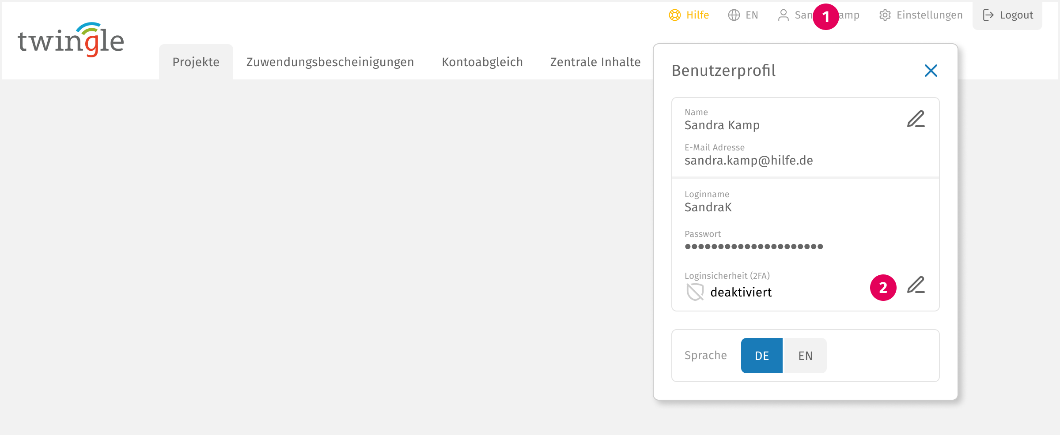1060x435 pixels.
Task: Switch language to EN in profile
Action: 805,356
